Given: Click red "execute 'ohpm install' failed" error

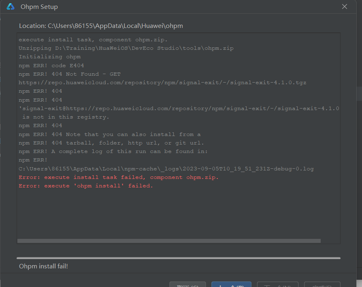Looking at the screenshot, I should tap(86, 186).
